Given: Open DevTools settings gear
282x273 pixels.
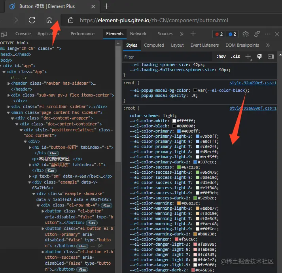Looking at the screenshot, I should coord(246,34).
